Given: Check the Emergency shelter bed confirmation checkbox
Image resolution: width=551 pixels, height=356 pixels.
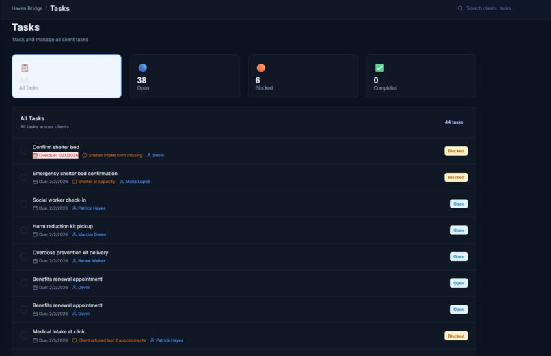Looking at the screenshot, I should (x=23, y=177).
